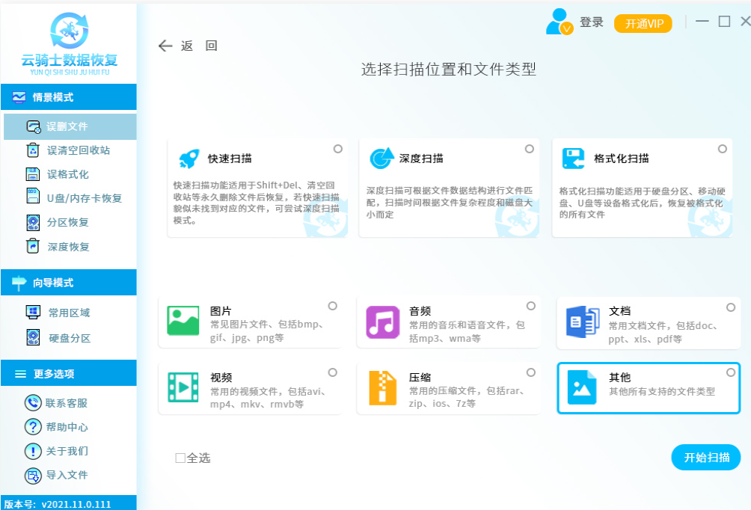Go back using the 返回 arrow
751x510 pixels.
166,46
